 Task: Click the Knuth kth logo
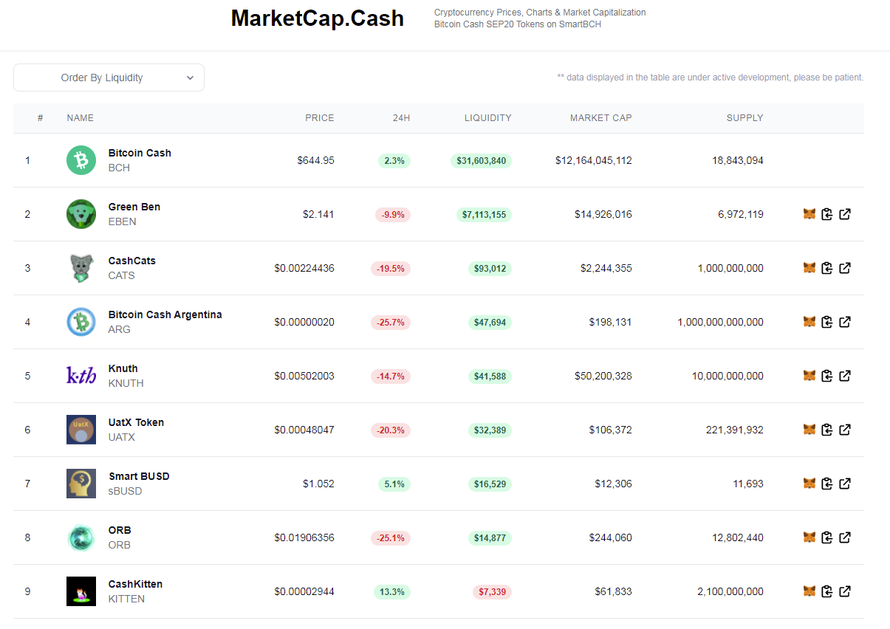[x=81, y=376]
